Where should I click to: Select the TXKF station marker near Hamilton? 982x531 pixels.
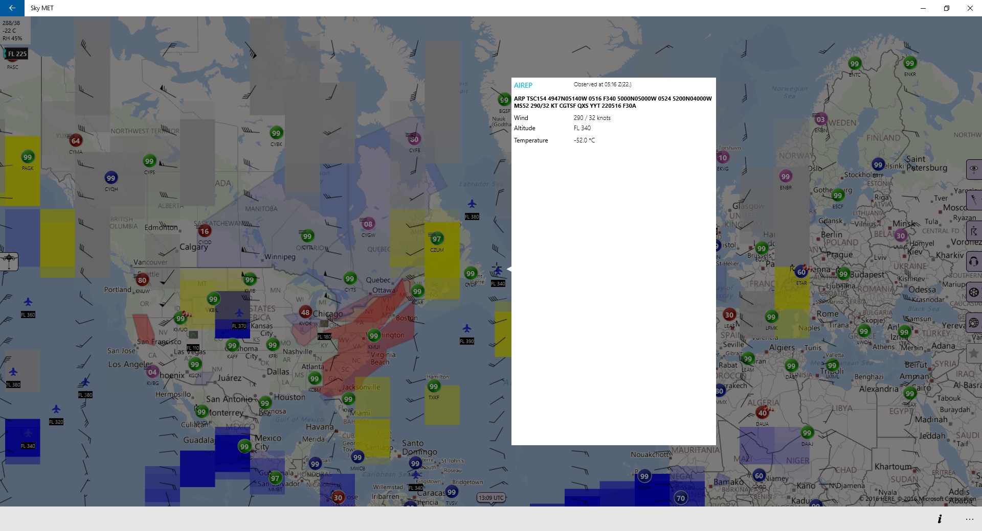coord(434,387)
